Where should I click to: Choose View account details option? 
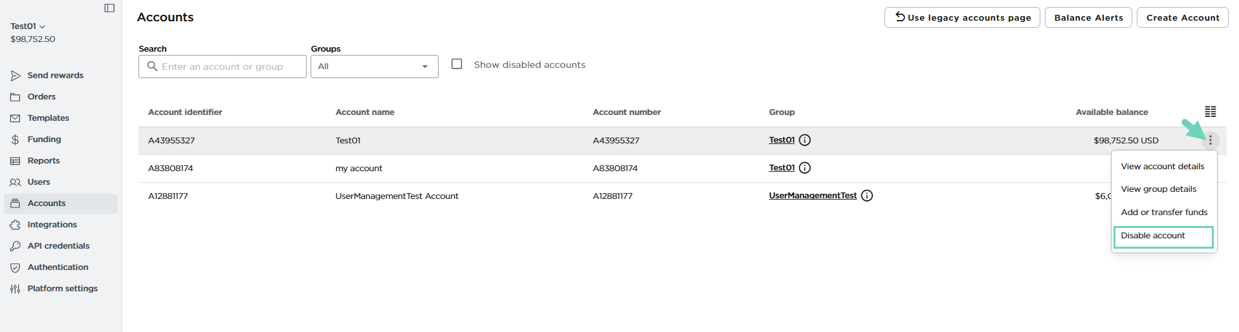[1162, 167]
